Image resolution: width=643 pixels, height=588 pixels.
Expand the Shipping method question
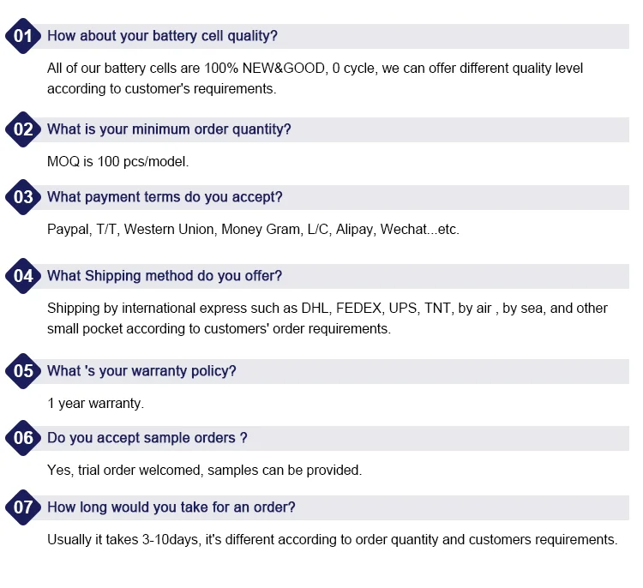165,276
